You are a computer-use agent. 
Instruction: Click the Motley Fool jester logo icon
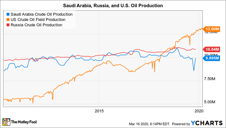pyautogui.click(x=6, y=122)
